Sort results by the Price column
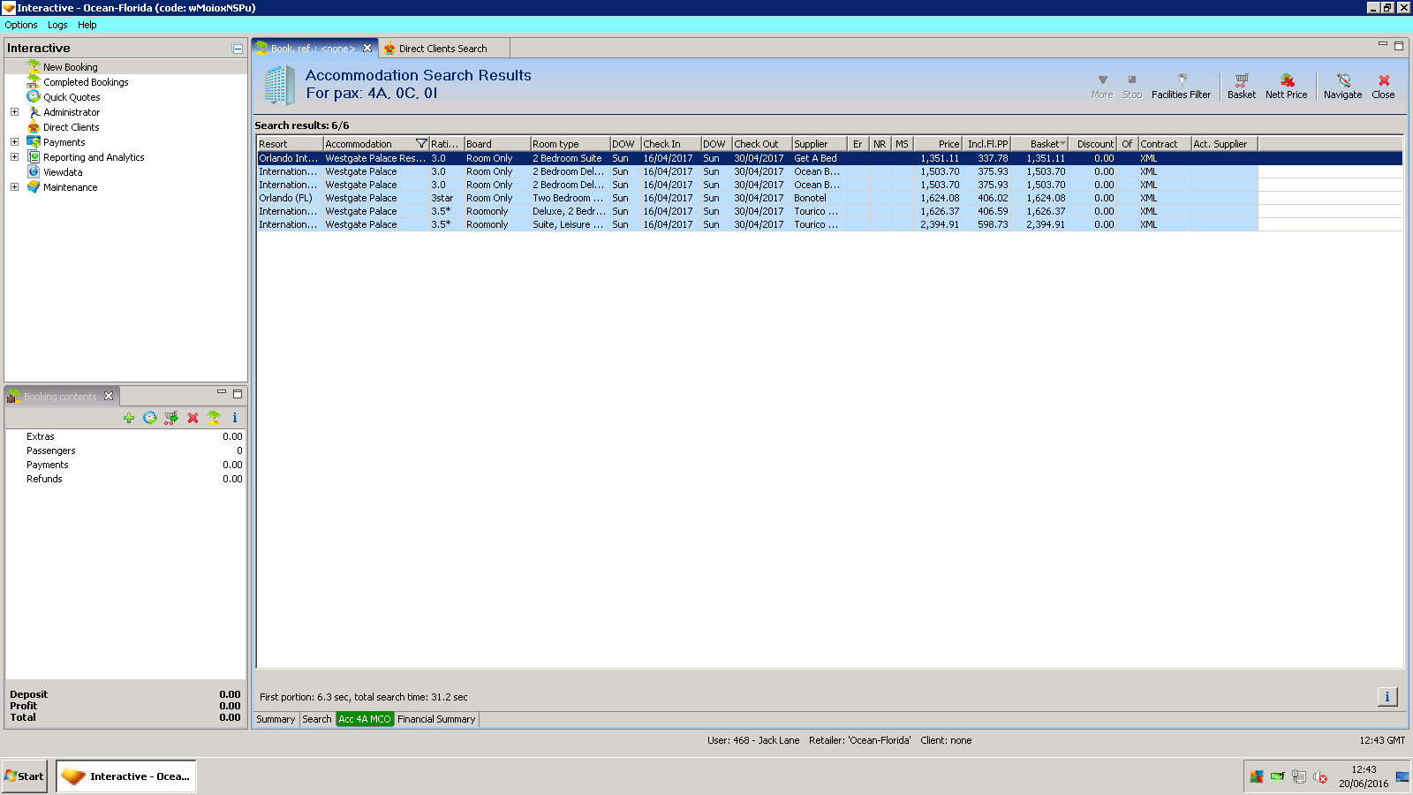The image size is (1413, 795). point(938,144)
